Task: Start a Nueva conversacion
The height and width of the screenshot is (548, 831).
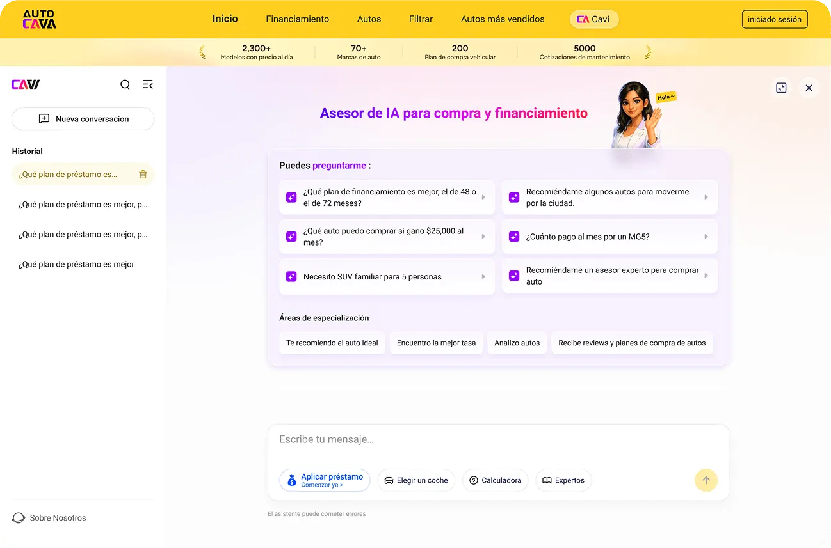Action: click(x=83, y=119)
